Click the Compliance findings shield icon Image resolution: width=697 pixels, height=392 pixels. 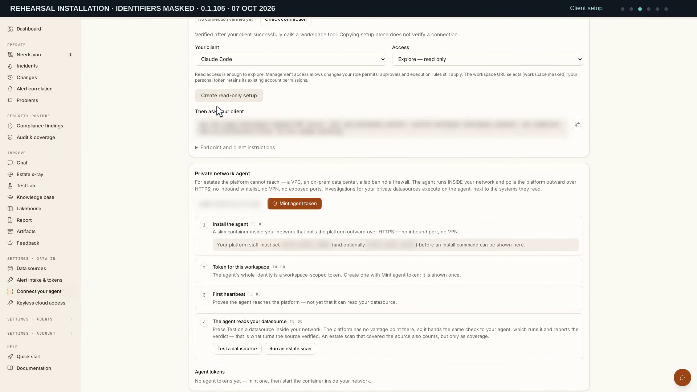(x=10, y=126)
